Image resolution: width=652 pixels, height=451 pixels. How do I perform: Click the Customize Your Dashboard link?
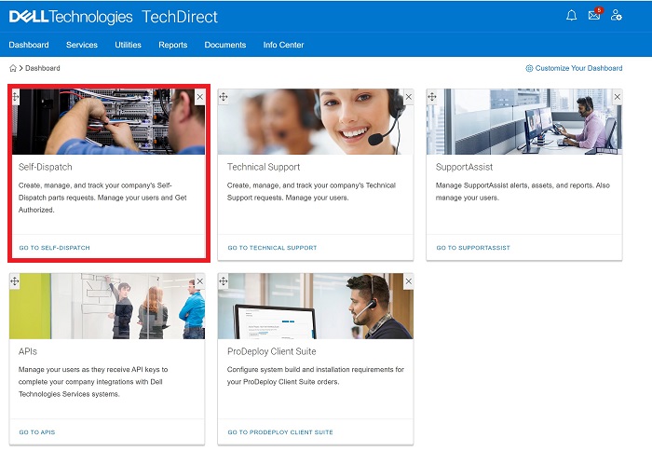point(578,68)
